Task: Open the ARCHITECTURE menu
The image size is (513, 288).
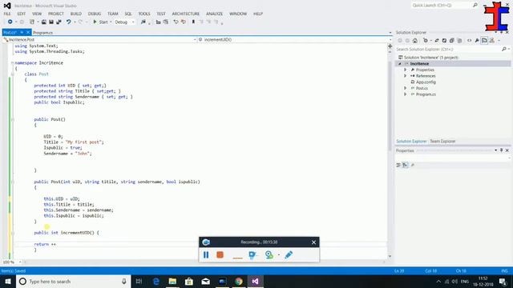Action: click(x=185, y=14)
